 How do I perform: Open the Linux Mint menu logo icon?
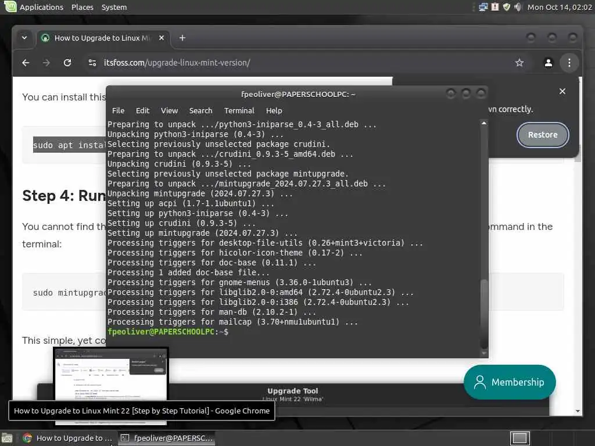(10, 6)
